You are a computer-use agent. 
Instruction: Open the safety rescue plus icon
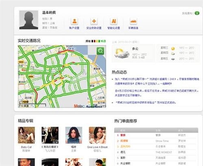pos(94,21)
